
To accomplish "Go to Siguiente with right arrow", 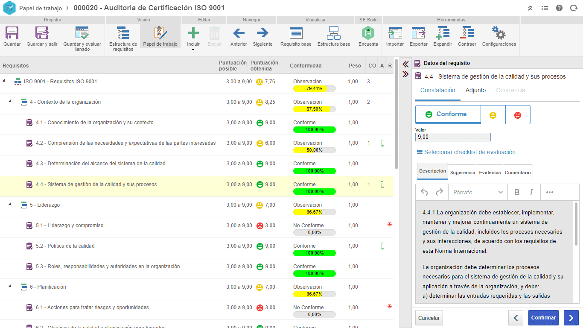I will click(262, 37).
